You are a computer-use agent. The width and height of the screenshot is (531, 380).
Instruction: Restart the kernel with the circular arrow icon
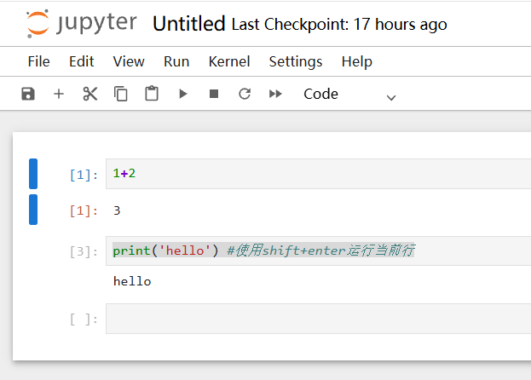point(245,94)
